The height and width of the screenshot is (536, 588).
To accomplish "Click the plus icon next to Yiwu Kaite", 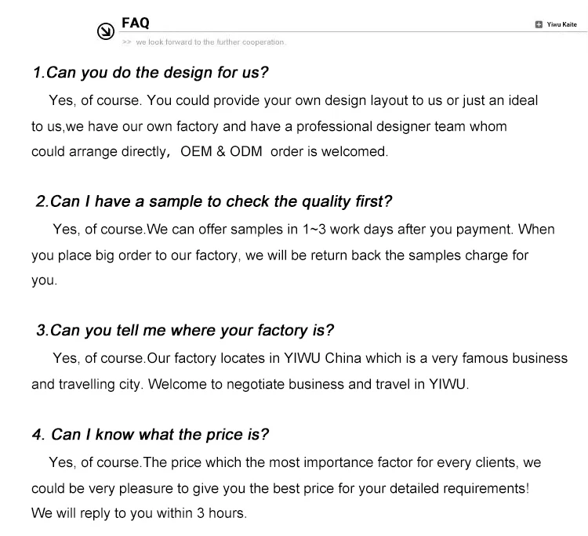I will click(539, 24).
